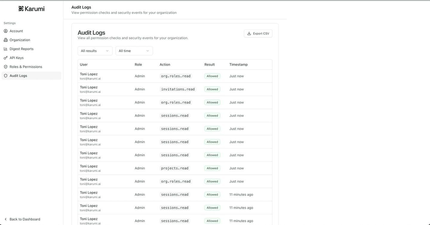Image resolution: width=430 pixels, height=225 pixels.
Task: Click the Settings section label in sidebar
Action: (10, 23)
